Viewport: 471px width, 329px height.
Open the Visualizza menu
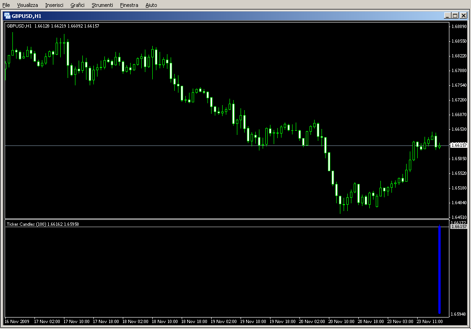click(x=27, y=5)
